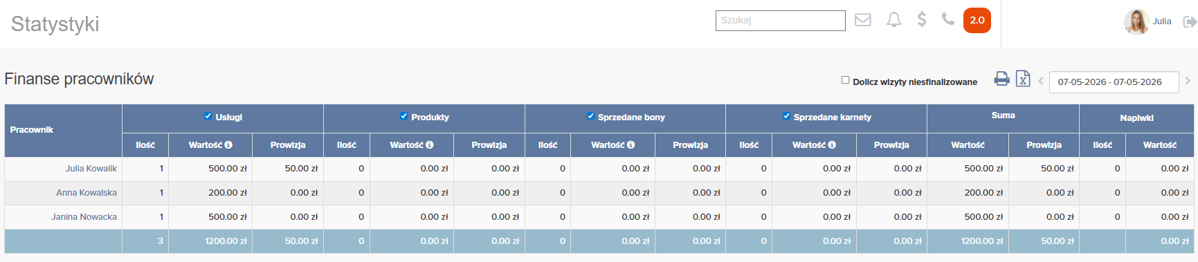This screenshot has height=262, width=1198.
Task: Select the 1200.00 zł Usługi total value
Action: (226, 241)
